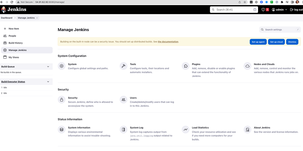
Task: Collapse the Build Executor Status panel
Action: click(48, 81)
